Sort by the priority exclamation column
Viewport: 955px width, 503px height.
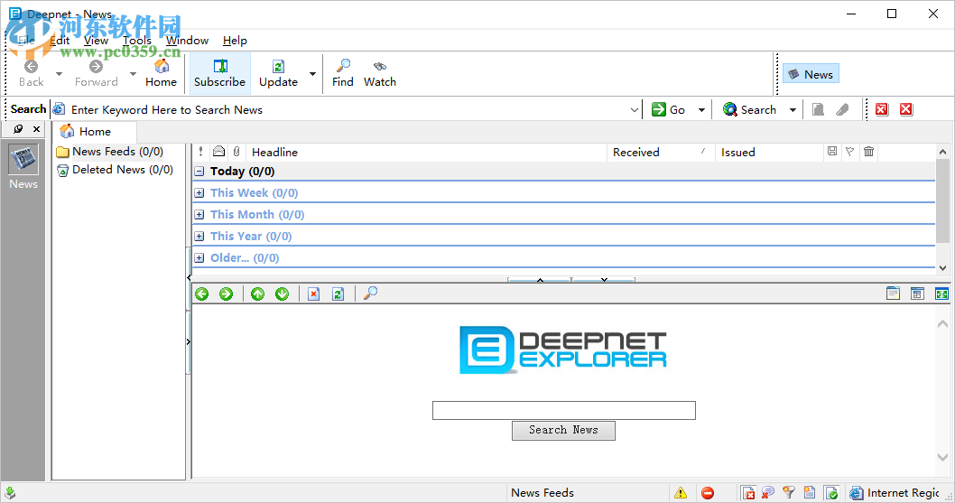point(200,152)
